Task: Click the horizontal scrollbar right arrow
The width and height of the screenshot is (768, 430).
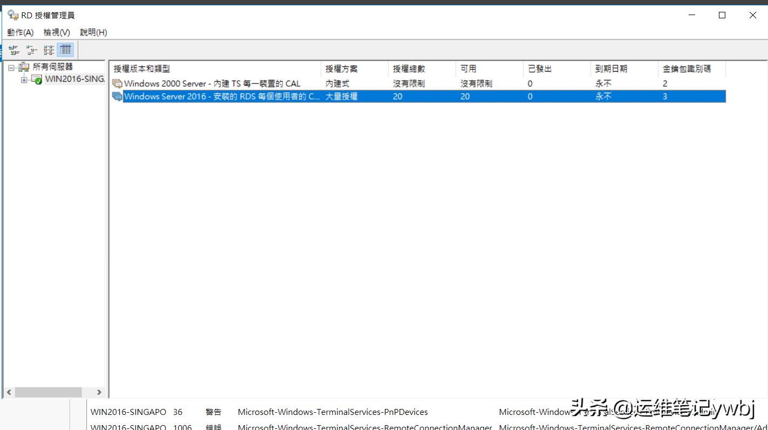Action: (x=99, y=392)
